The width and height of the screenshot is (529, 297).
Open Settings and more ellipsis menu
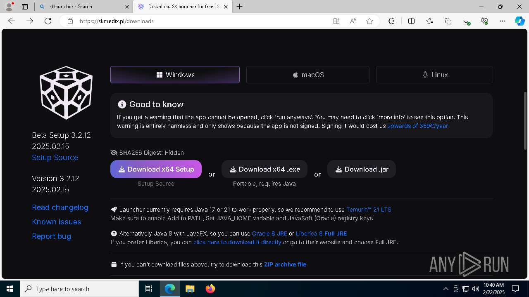503,21
